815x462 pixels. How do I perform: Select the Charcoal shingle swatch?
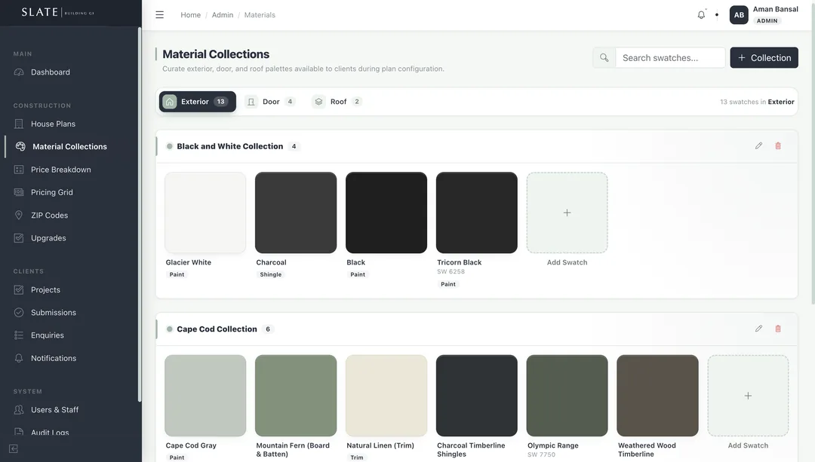coord(296,213)
